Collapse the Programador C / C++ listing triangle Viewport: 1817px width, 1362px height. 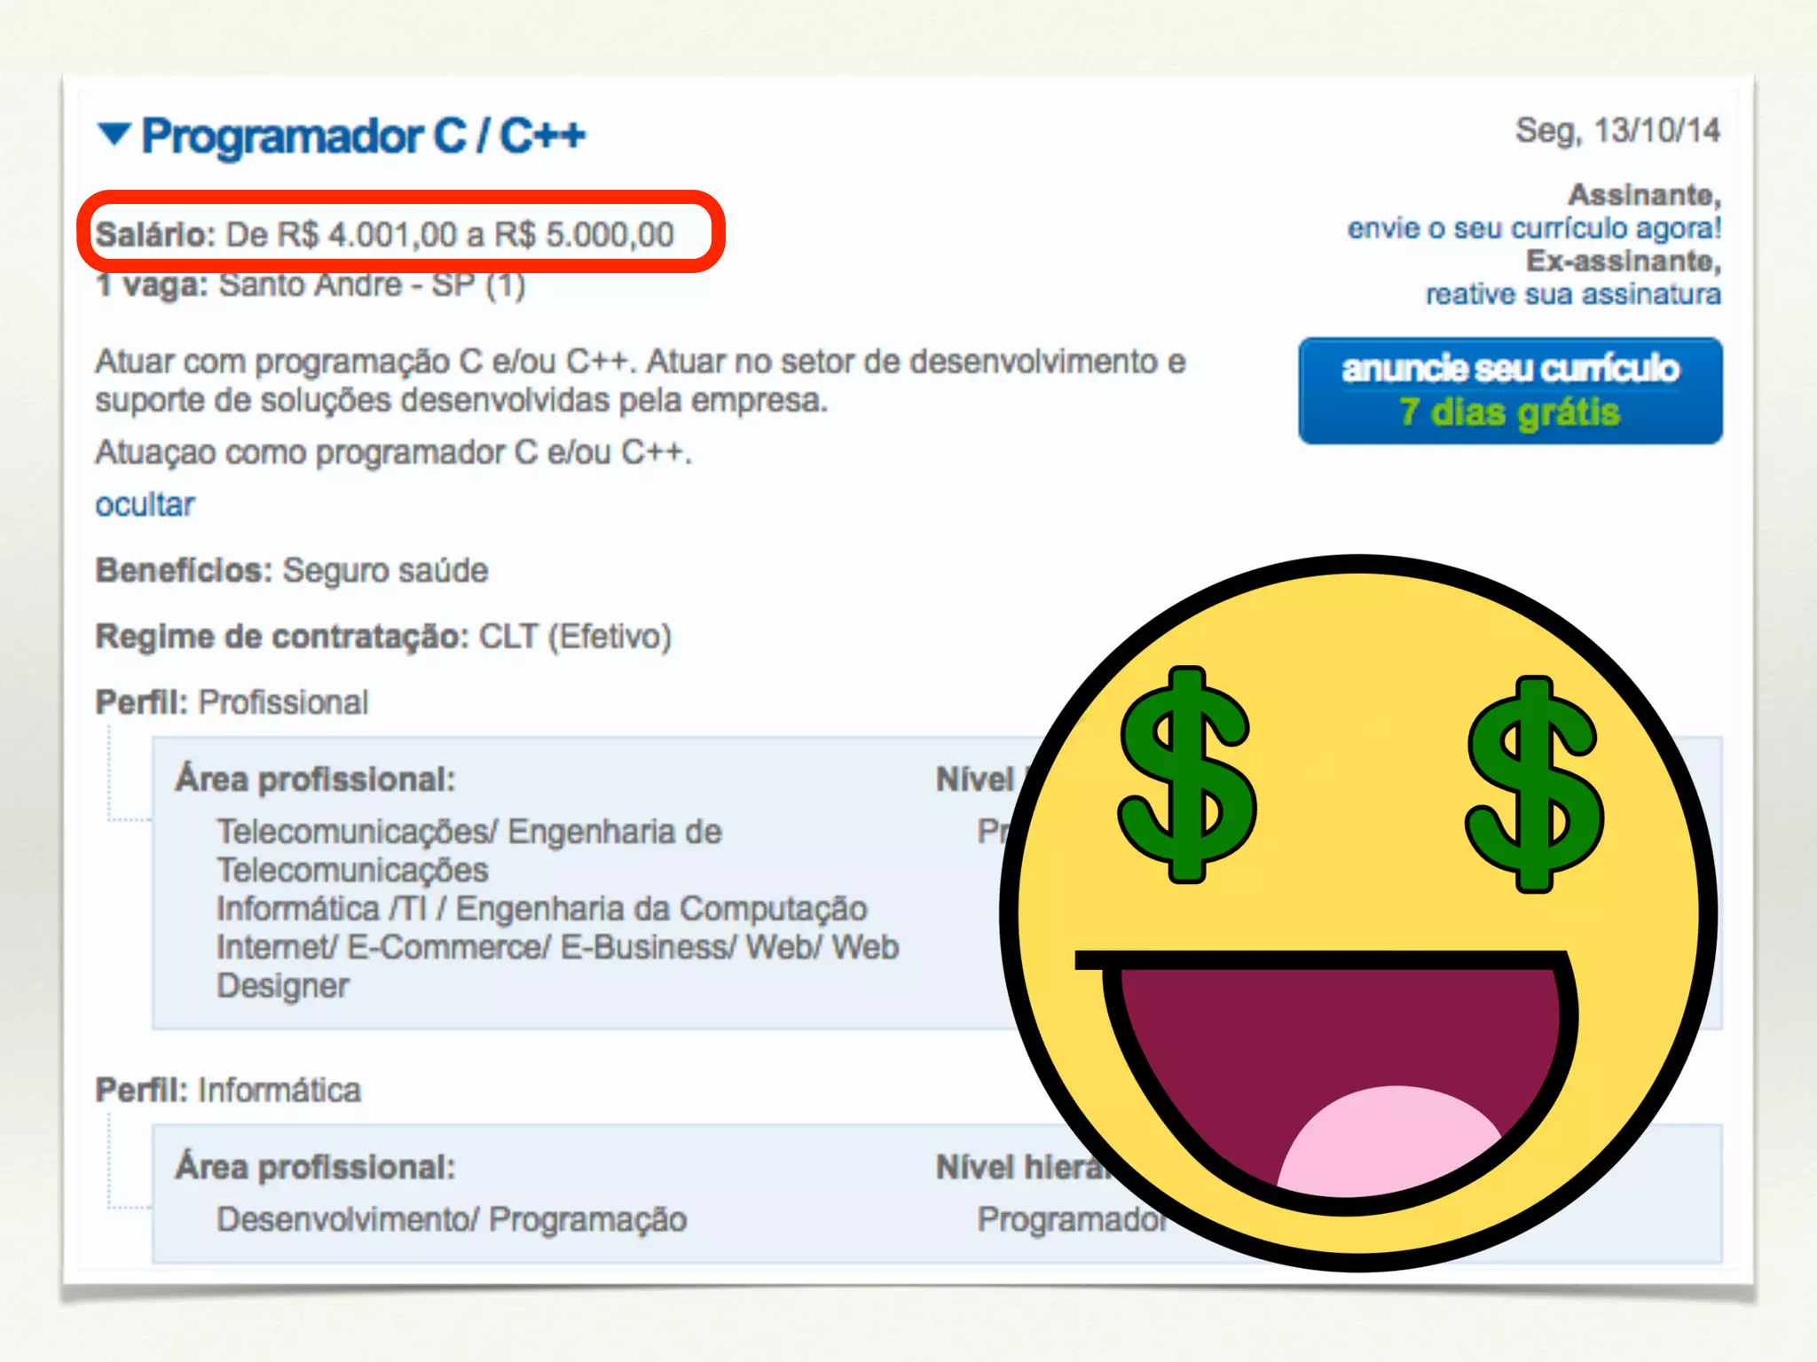pyautogui.click(x=114, y=135)
